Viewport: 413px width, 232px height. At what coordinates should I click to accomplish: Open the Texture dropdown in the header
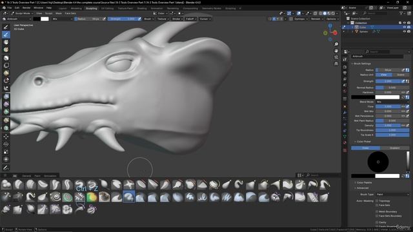[163, 19]
